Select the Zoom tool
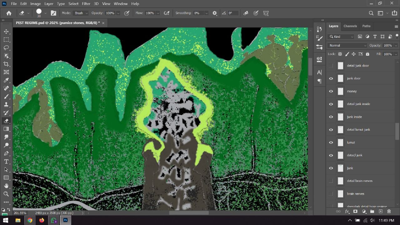 [6, 194]
